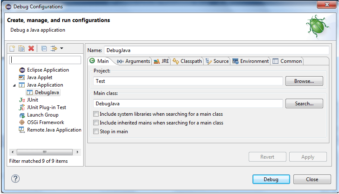339x194 pixels.
Task: Delete selected launch configuration with red X
Action: (31, 48)
